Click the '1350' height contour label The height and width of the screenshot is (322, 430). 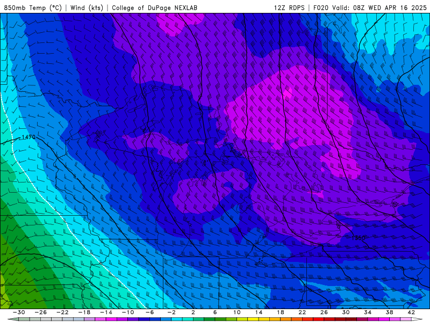coord(358,238)
